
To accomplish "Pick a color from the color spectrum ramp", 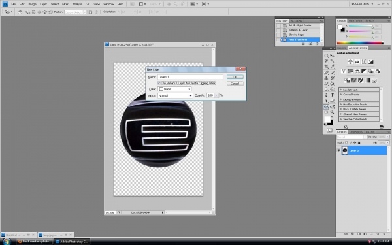I will pos(360,43).
